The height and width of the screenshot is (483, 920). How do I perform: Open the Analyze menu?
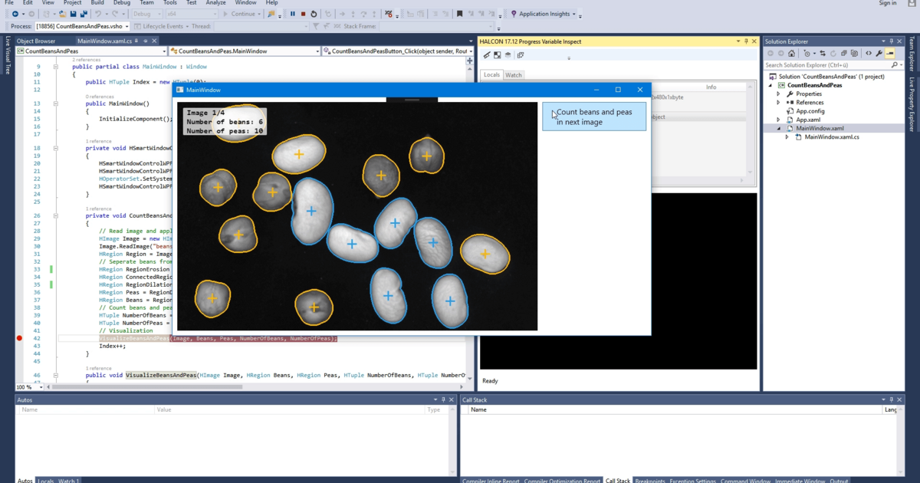[216, 3]
